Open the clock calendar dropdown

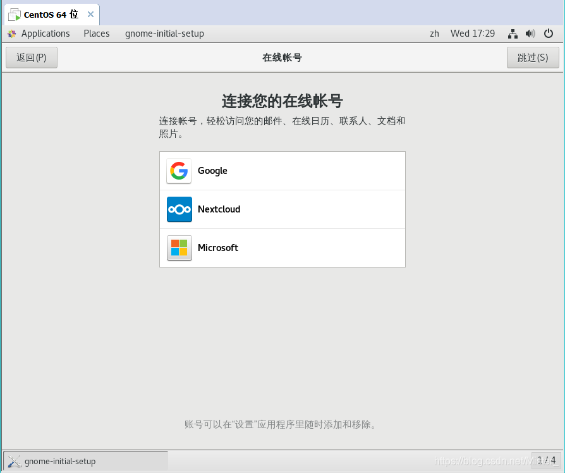(473, 34)
